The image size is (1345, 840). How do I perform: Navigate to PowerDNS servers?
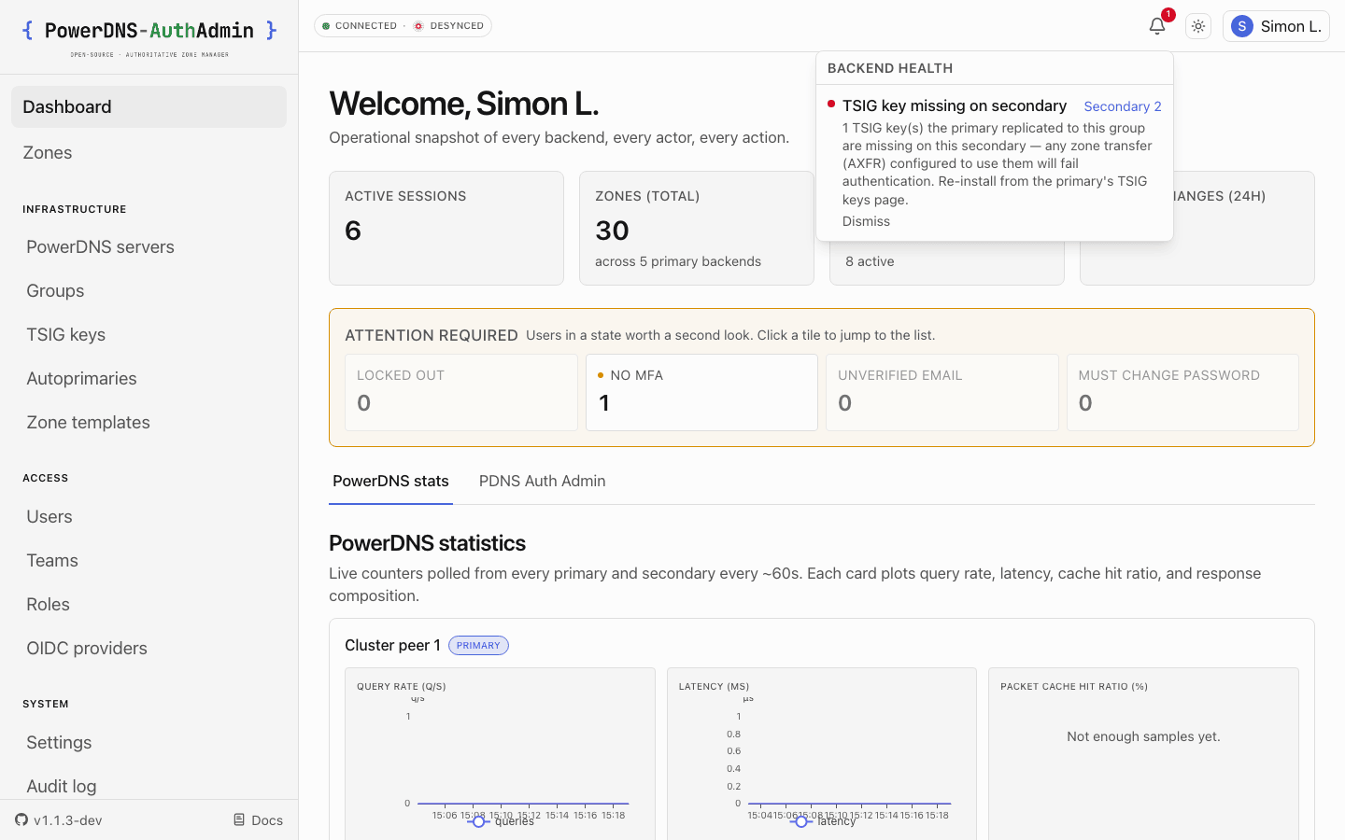(x=149, y=246)
